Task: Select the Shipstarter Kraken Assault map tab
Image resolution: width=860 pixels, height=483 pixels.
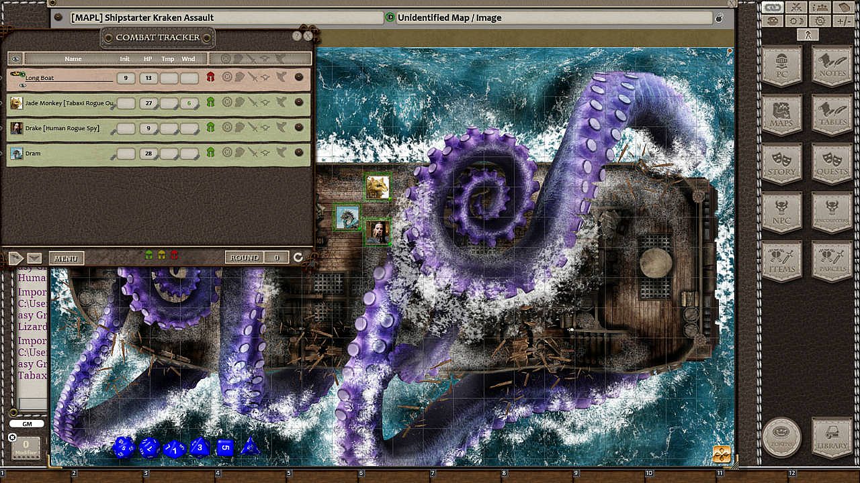Action: point(217,18)
